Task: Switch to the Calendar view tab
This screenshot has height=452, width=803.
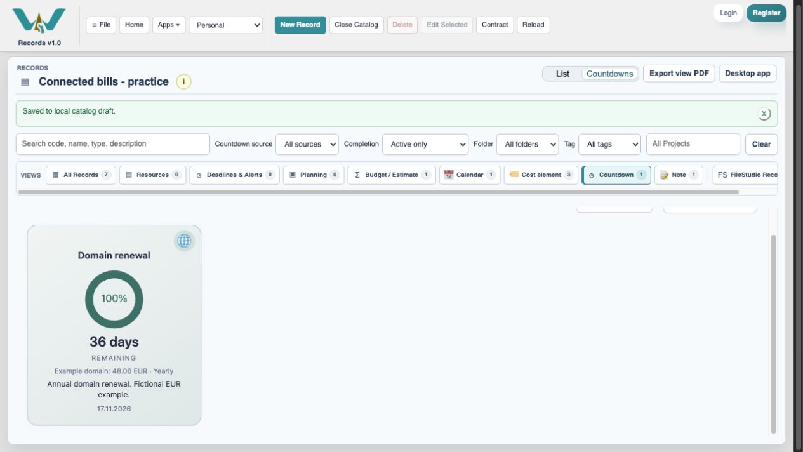Action: (470, 175)
